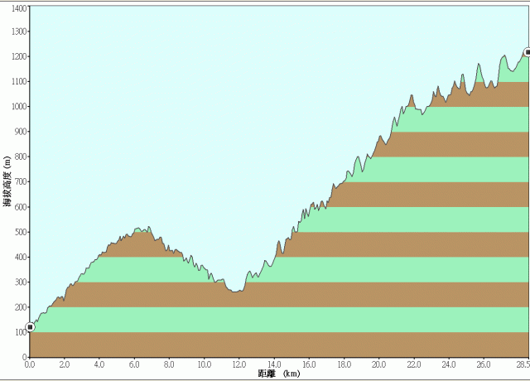Screen dimensions: 530x381
Task: Click the 200 elevation axis label
Action: 21,307
